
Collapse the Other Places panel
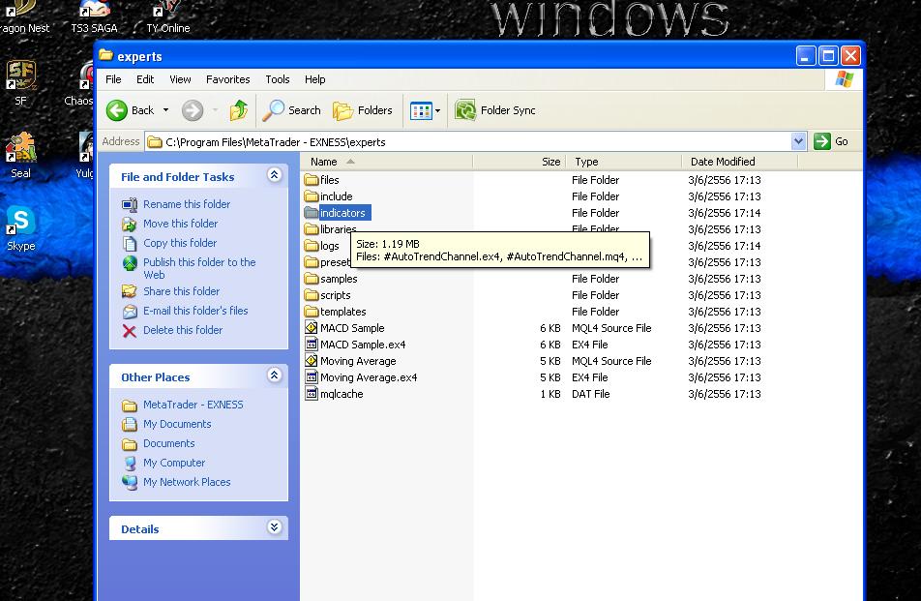pyautogui.click(x=275, y=376)
